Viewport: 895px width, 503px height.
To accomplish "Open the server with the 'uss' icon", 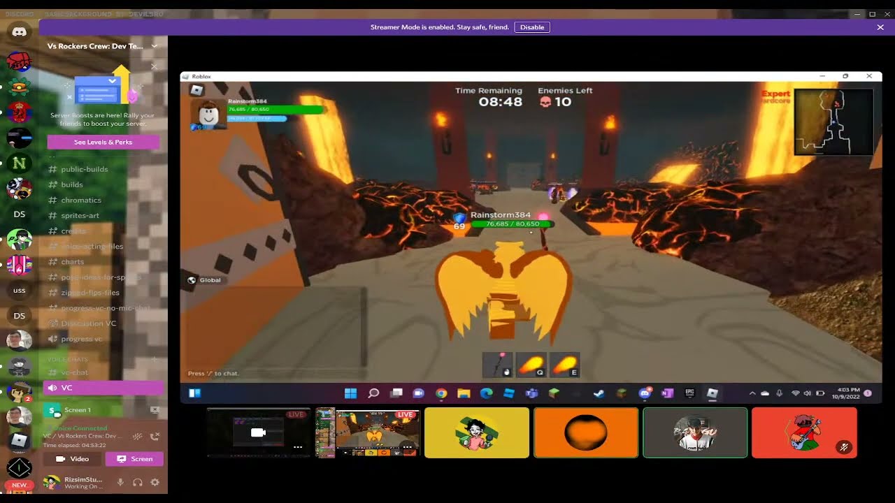I will pyautogui.click(x=19, y=290).
